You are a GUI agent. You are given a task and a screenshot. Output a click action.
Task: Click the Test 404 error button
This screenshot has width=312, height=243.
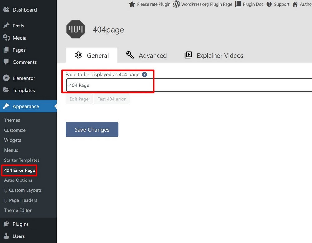tap(112, 99)
